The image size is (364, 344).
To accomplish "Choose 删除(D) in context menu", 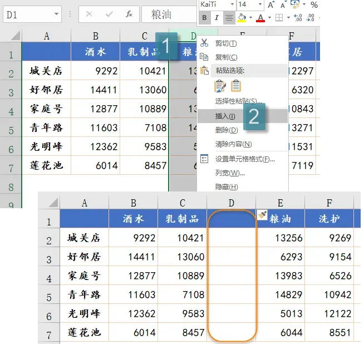I will pos(243,130).
